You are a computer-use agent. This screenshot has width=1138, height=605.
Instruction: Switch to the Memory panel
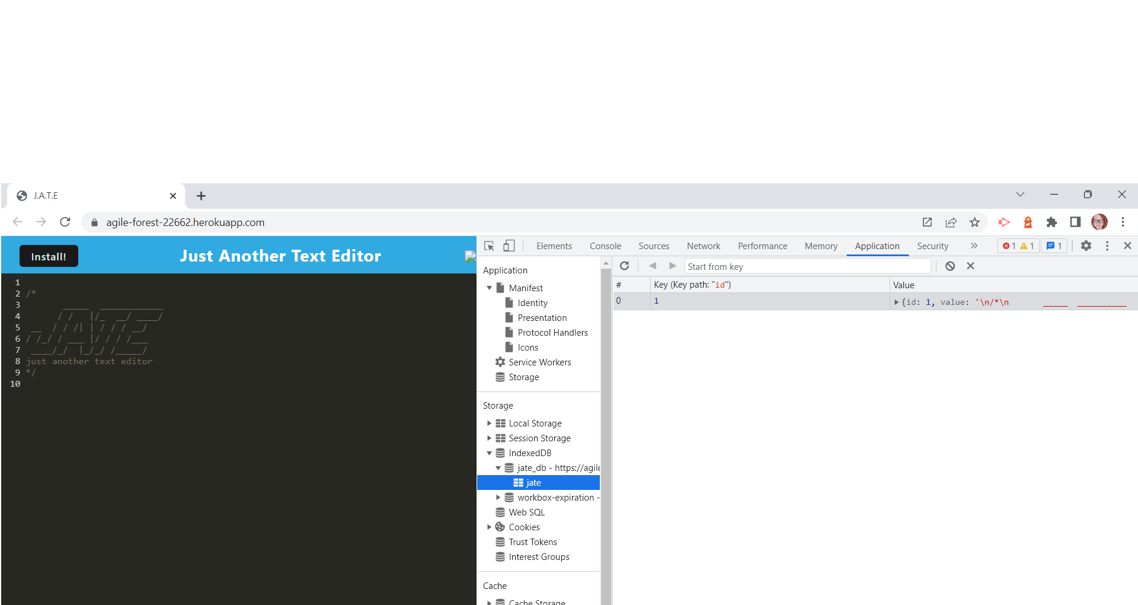[820, 246]
